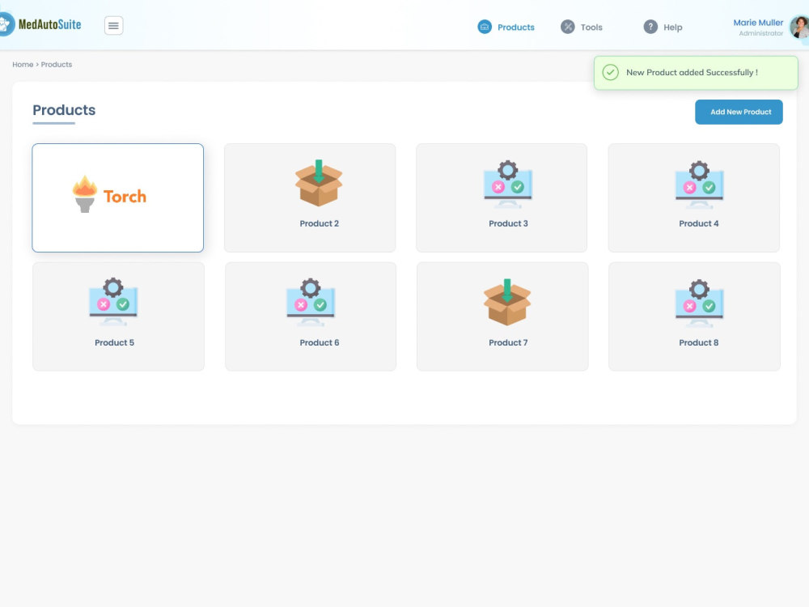Viewport: 809px width, 607px height.
Task: Click the Product 6 monitor gear icon
Action: (310, 302)
